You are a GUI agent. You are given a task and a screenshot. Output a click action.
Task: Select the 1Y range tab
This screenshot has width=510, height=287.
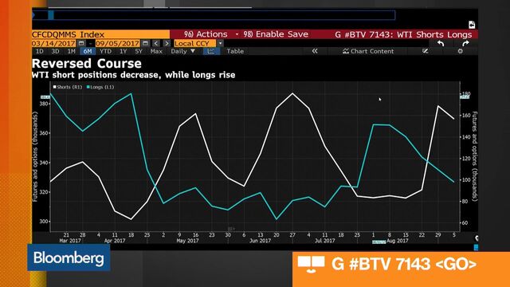(123, 51)
